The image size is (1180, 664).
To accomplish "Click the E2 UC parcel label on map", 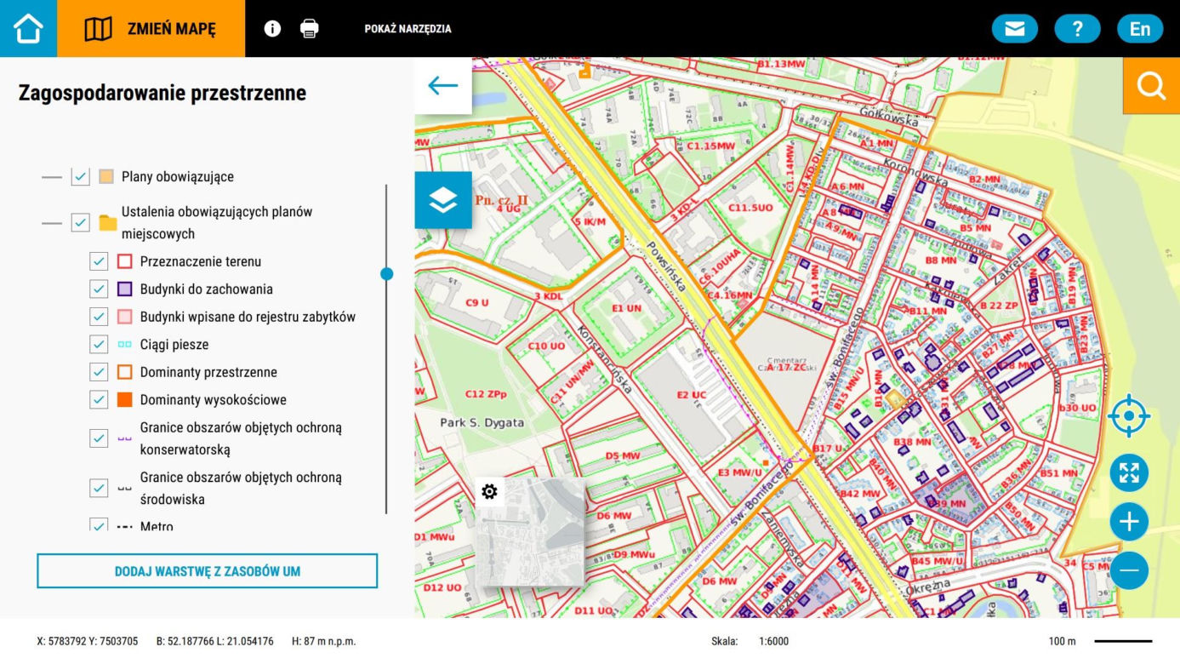I will pos(693,395).
